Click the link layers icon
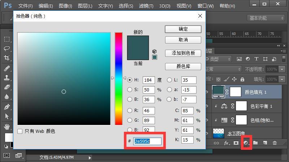 point(216,143)
